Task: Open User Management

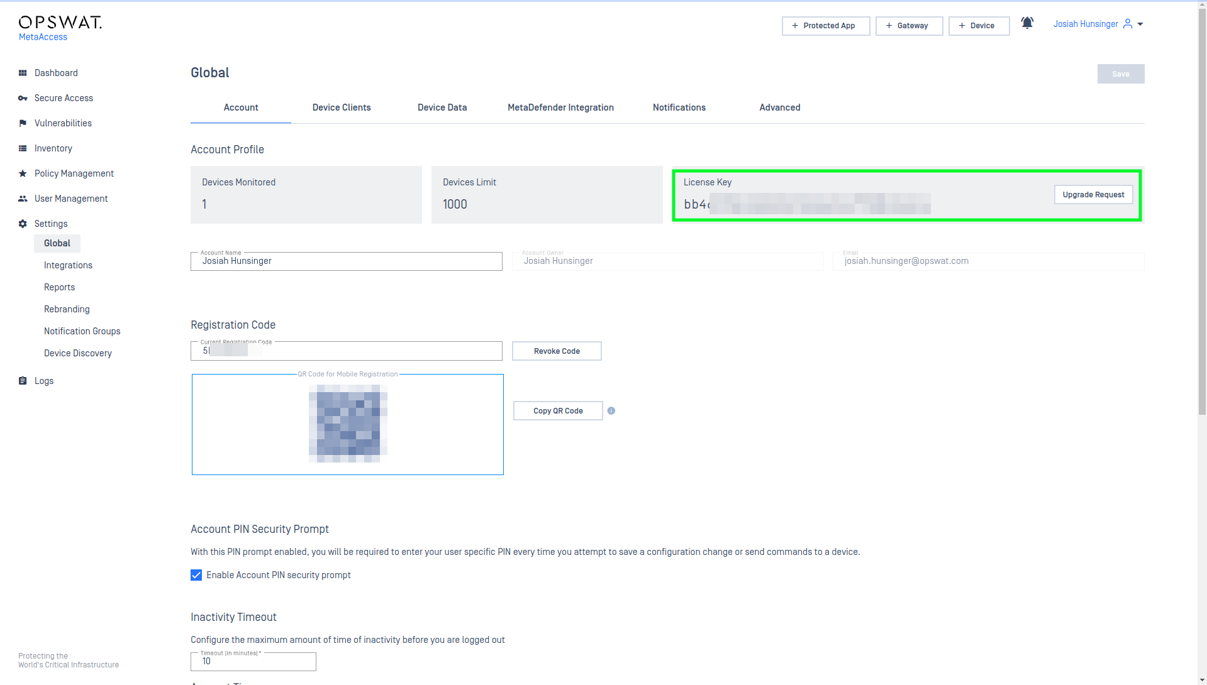Action: (x=71, y=199)
